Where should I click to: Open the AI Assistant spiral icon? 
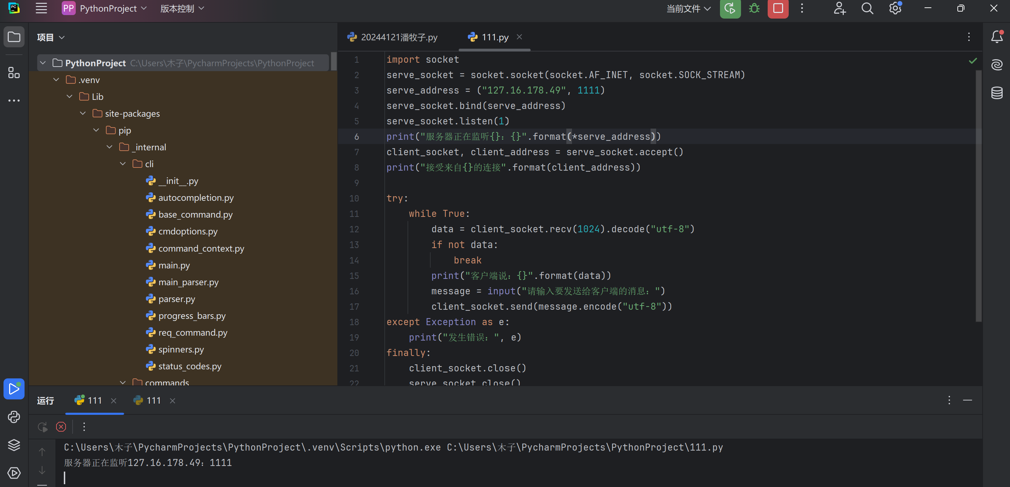click(997, 65)
